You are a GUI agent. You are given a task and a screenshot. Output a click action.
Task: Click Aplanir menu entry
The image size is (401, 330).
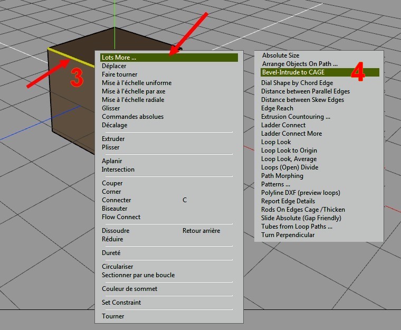tap(112, 161)
